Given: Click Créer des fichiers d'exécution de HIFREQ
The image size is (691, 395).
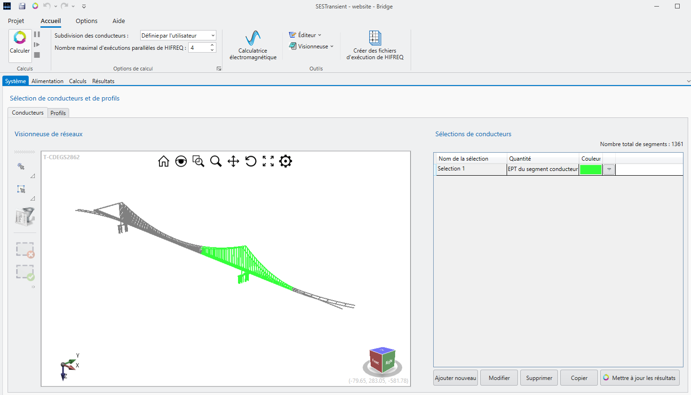Looking at the screenshot, I should coord(375,46).
